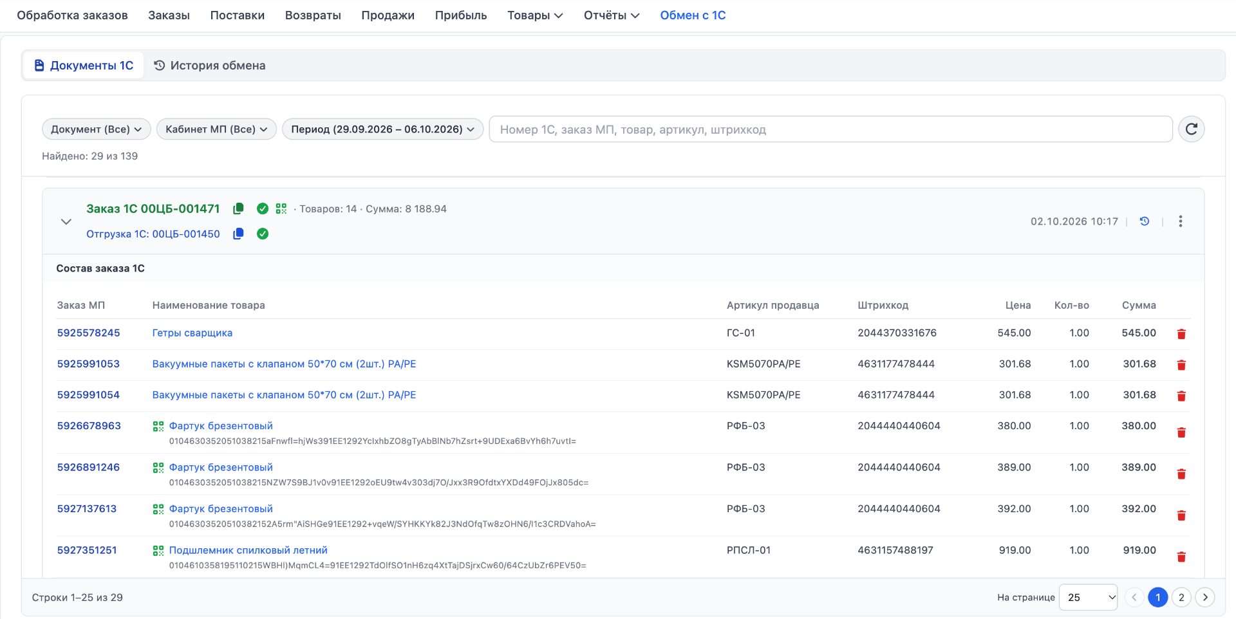Open Период date range filter
This screenshot has height=619, width=1236.
pos(383,129)
